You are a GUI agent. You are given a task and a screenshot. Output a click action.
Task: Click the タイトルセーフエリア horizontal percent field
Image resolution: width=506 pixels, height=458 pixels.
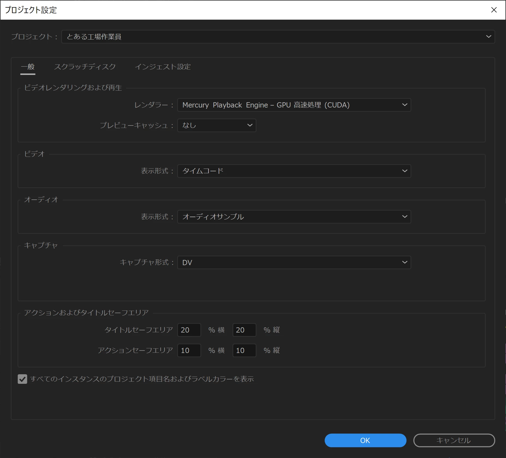(x=189, y=330)
